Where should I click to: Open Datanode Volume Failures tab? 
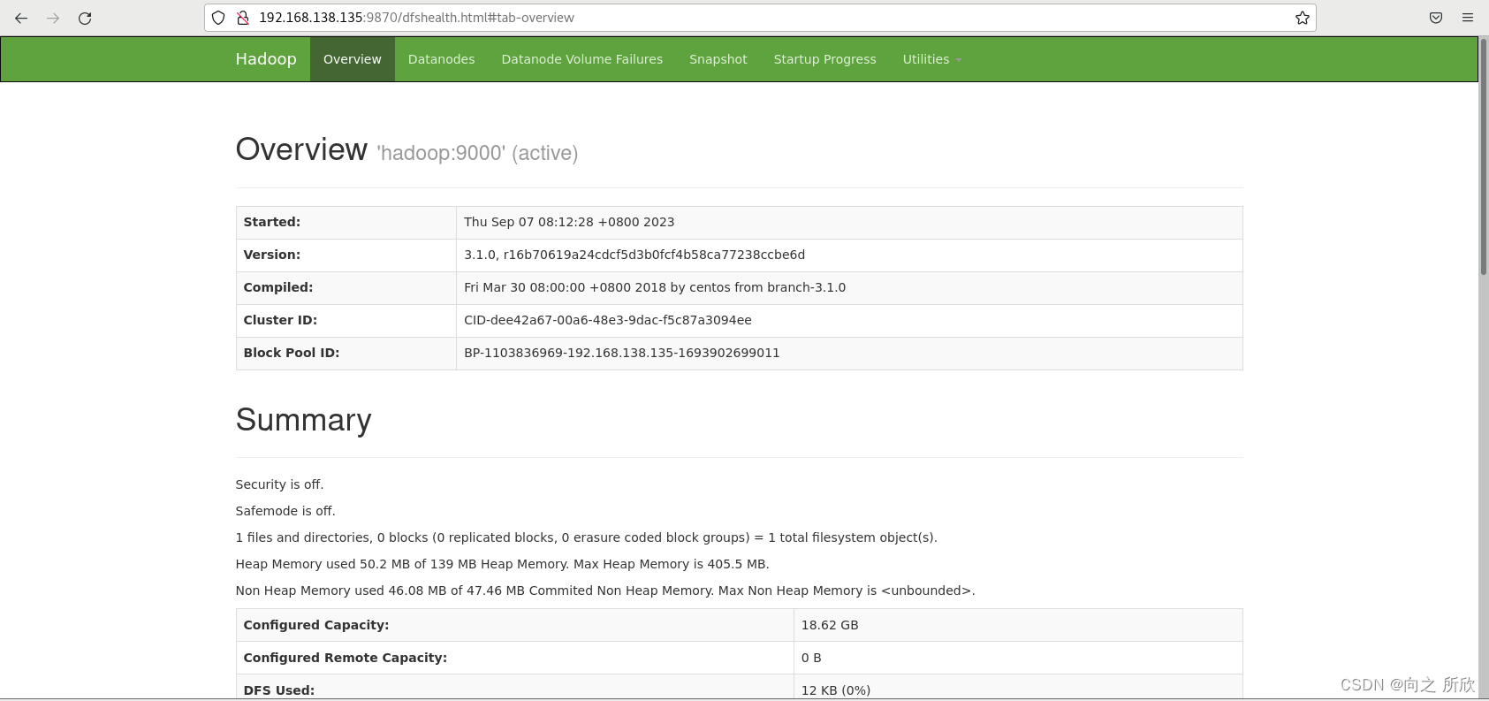tap(582, 59)
